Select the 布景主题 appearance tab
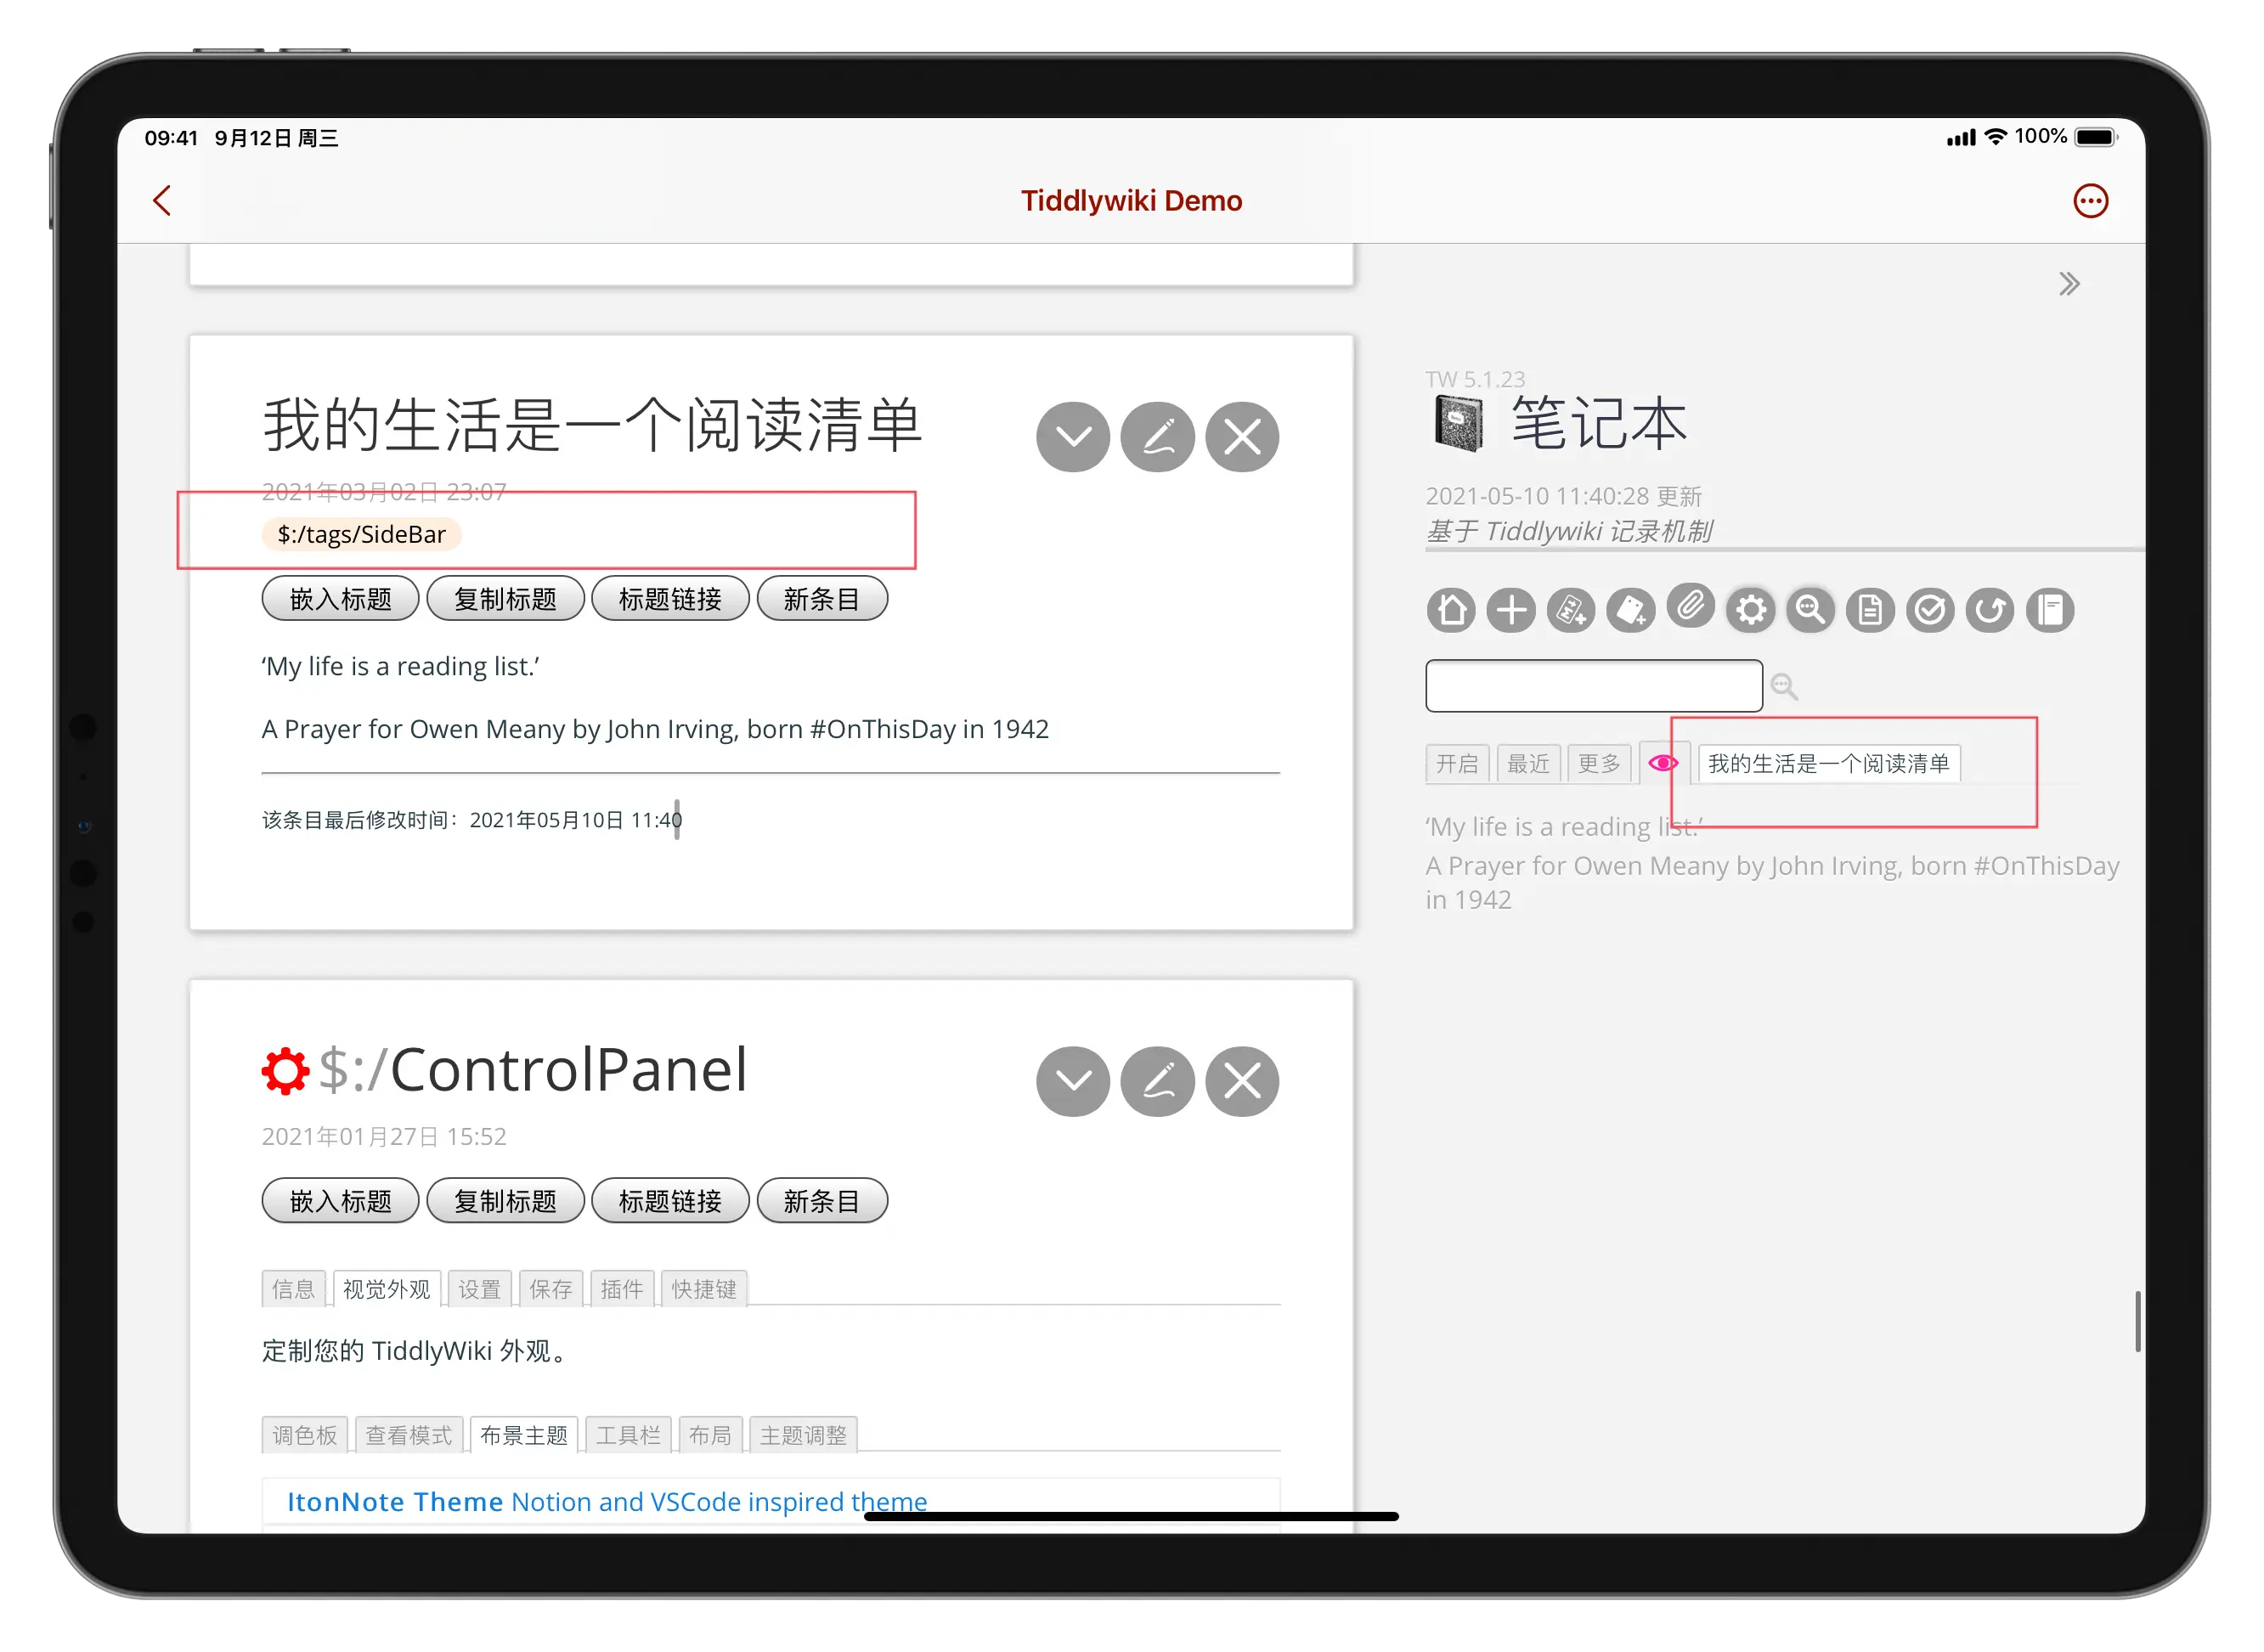The width and height of the screenshot is (2264, 1652). click(x=523, y=1436)
